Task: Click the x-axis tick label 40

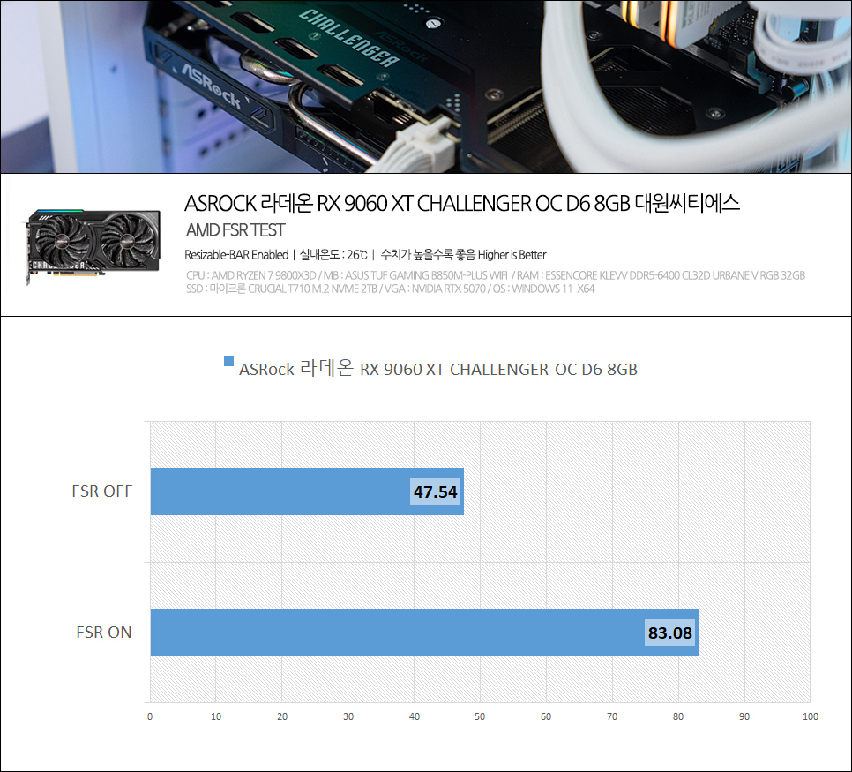Action: (x=415, y=716)
